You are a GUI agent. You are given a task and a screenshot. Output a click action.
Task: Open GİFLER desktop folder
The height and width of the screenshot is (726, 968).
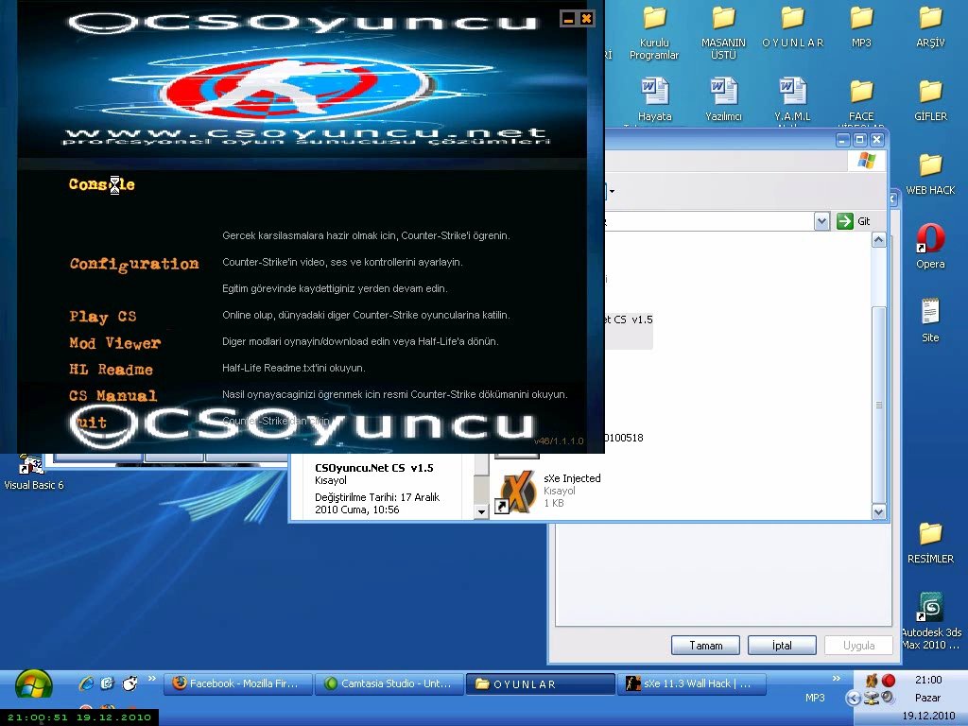pos(930,99)
